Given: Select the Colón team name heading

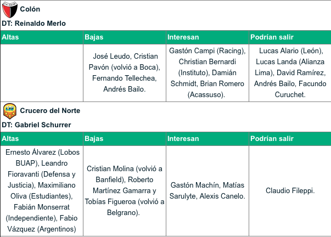Looking at the screenshot, I should [x=30, y=9].
